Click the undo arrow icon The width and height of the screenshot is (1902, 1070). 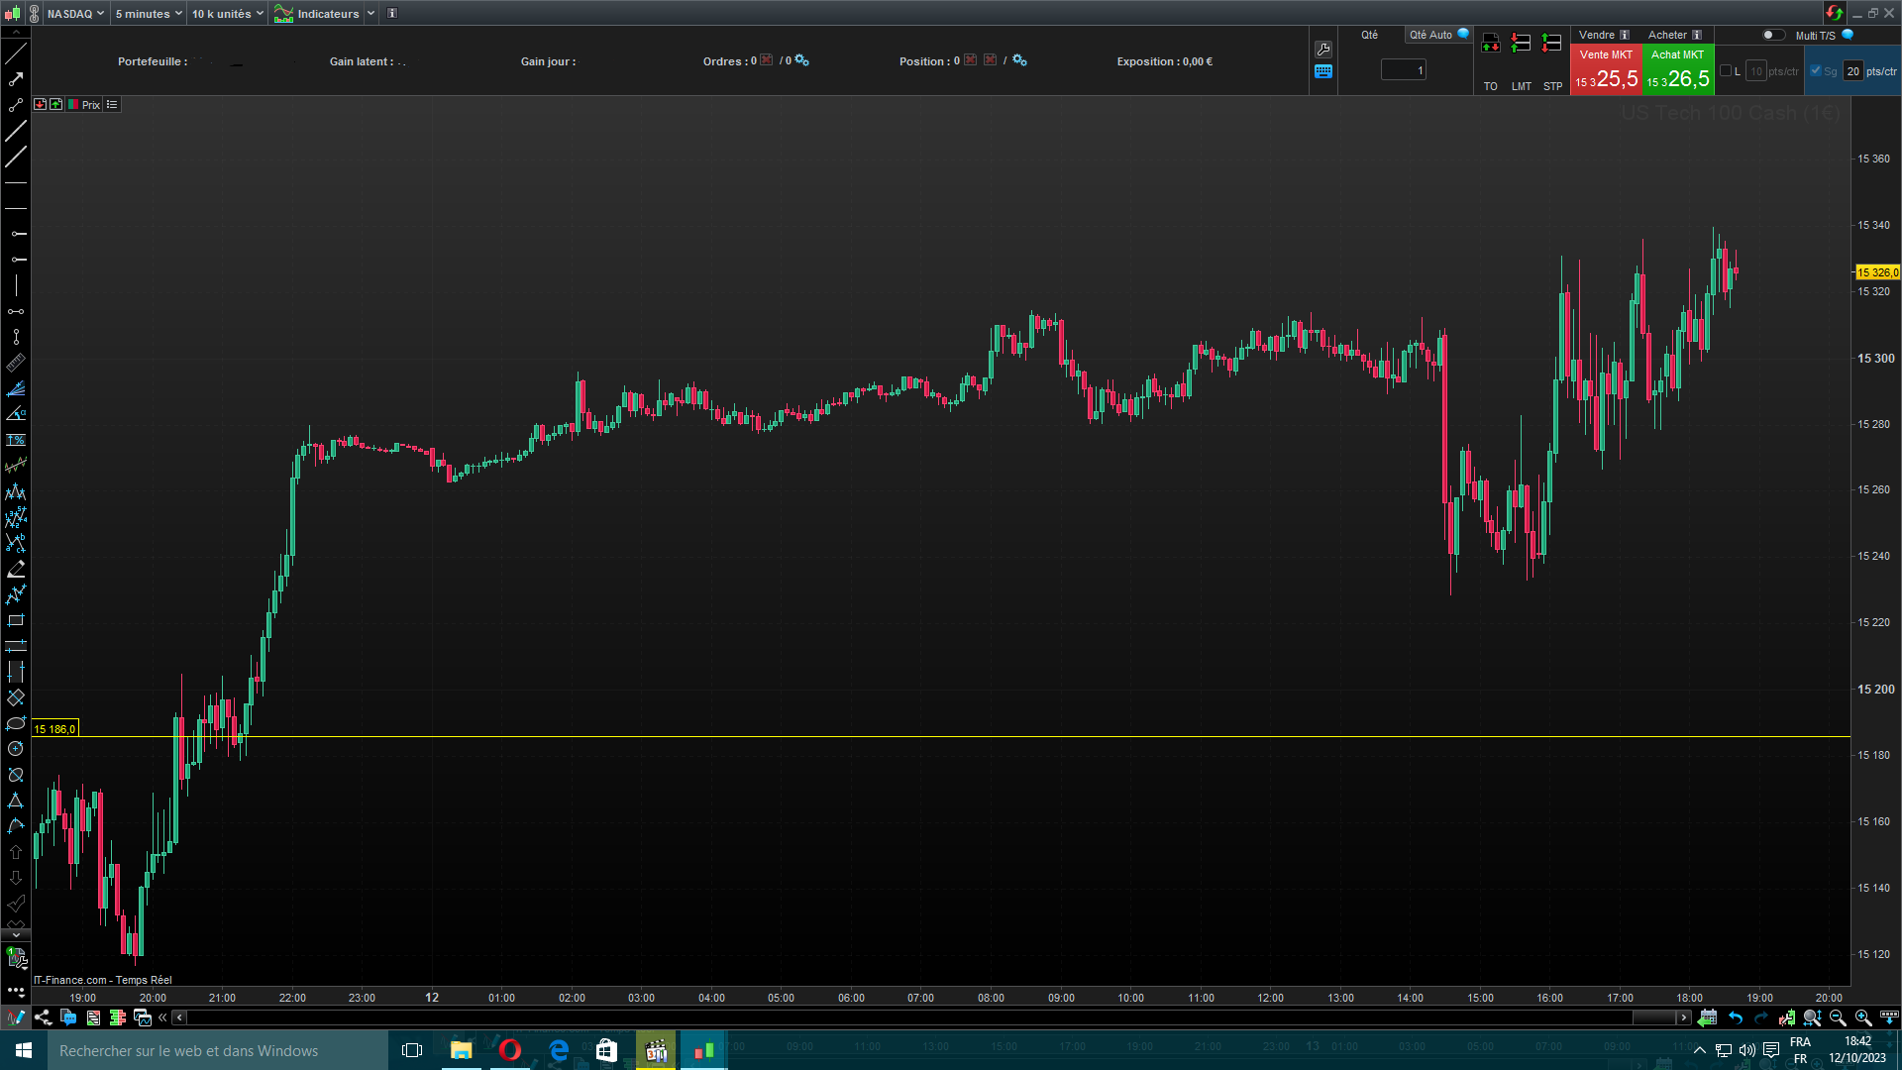(x=1736, y=1017)
